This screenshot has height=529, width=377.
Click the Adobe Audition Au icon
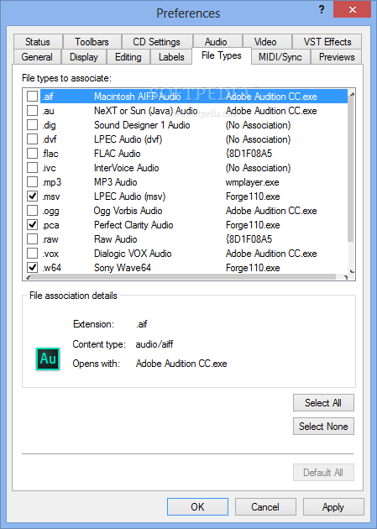[48, 359]
